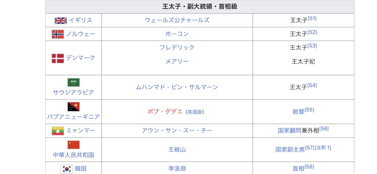Open the 英語版 English version link
The width and height of the screenshot is (377, 174).
tap(195, 112)
